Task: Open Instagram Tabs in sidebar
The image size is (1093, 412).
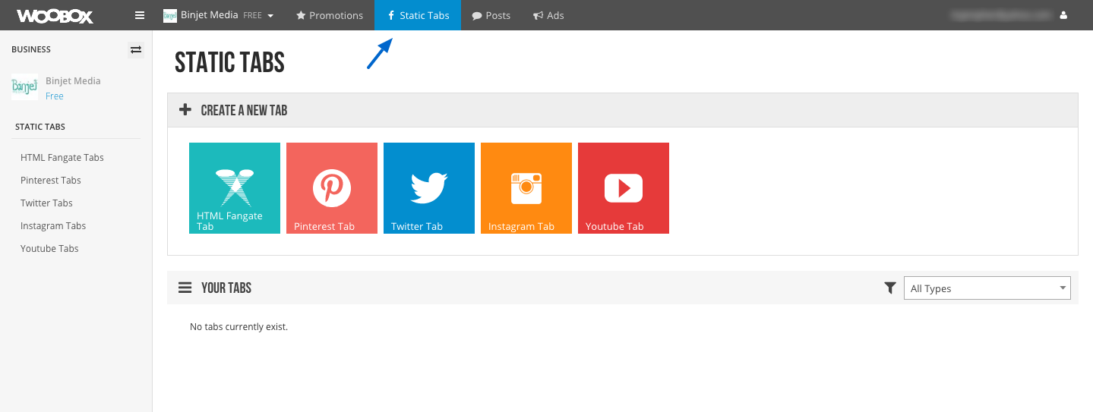Action: [53, 226]
